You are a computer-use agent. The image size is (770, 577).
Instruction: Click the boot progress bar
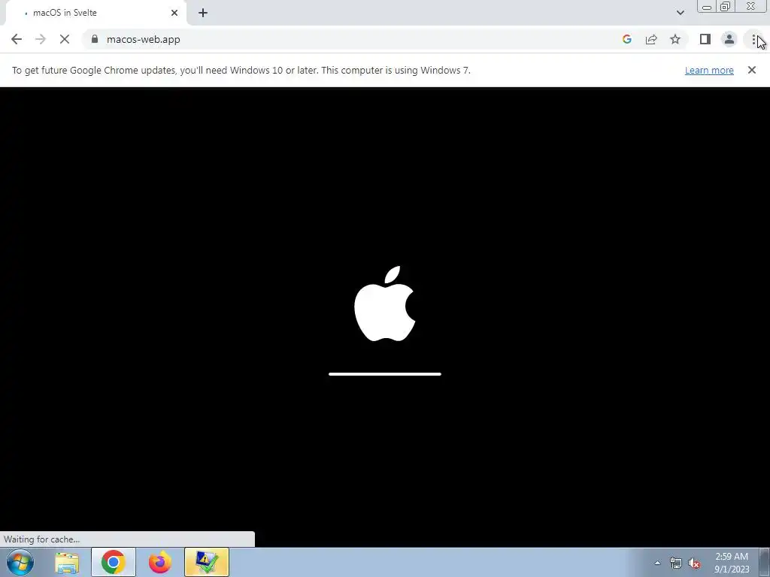pos(385,374)
